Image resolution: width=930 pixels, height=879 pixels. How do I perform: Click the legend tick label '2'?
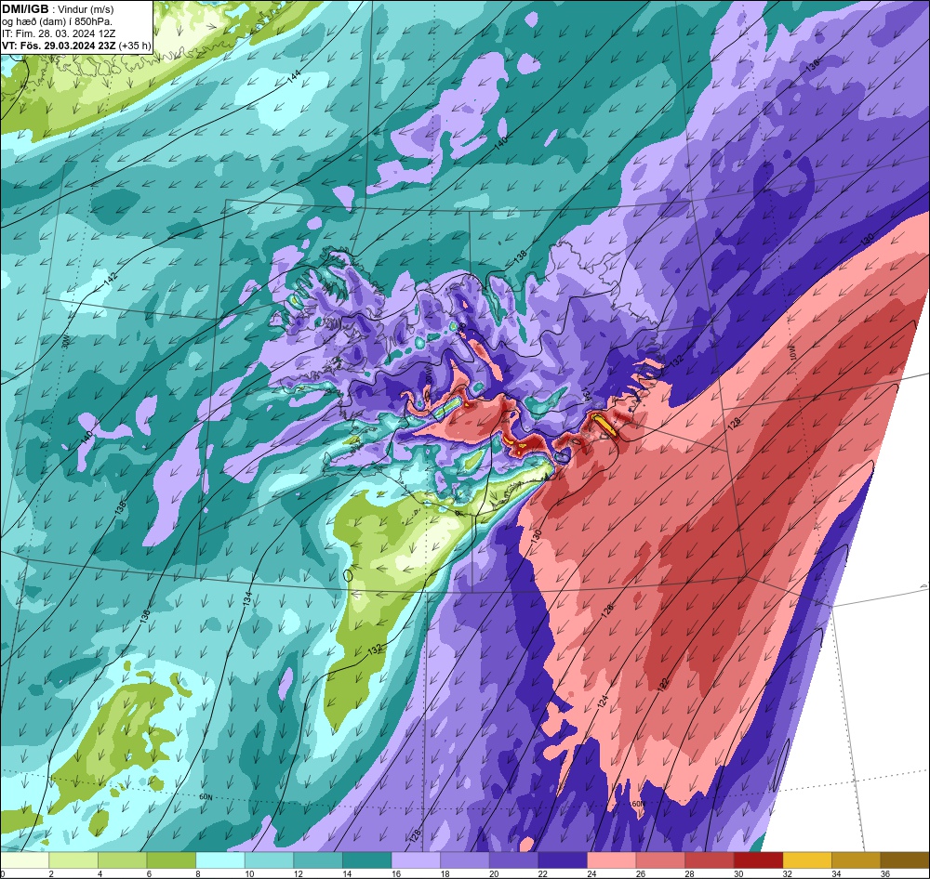coord(51,873)
